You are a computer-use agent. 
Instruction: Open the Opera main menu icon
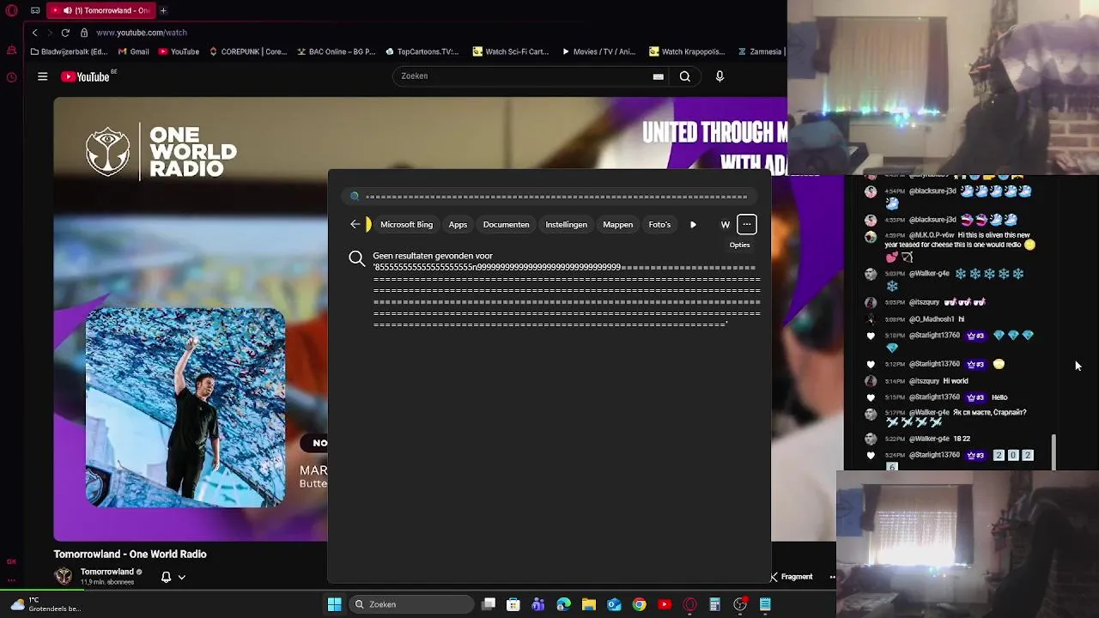(11, 10)
